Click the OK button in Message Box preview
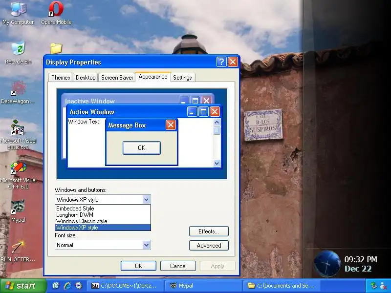 141,148
